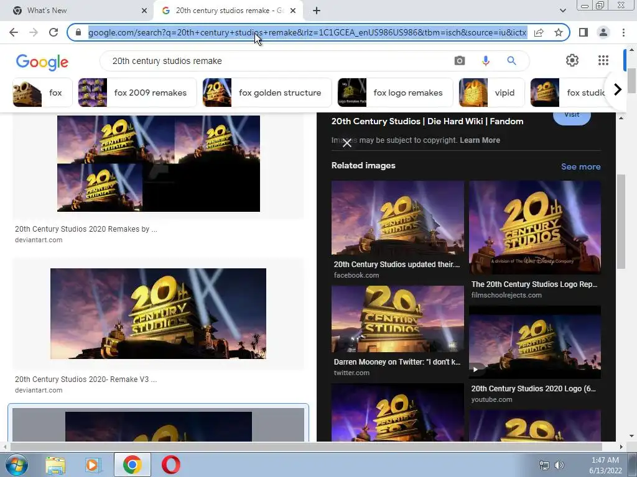
Task: Click the 'Related images' heading
Action: point(363,165)
